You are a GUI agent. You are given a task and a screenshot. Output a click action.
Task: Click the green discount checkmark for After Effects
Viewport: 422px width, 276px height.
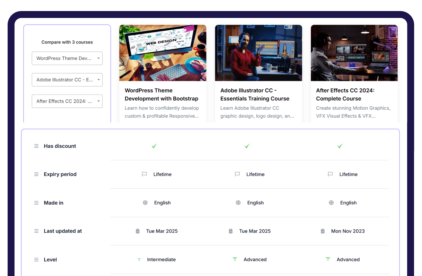340,146
